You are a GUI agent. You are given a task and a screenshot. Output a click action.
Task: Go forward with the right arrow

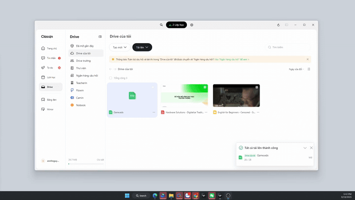[115, 69]
